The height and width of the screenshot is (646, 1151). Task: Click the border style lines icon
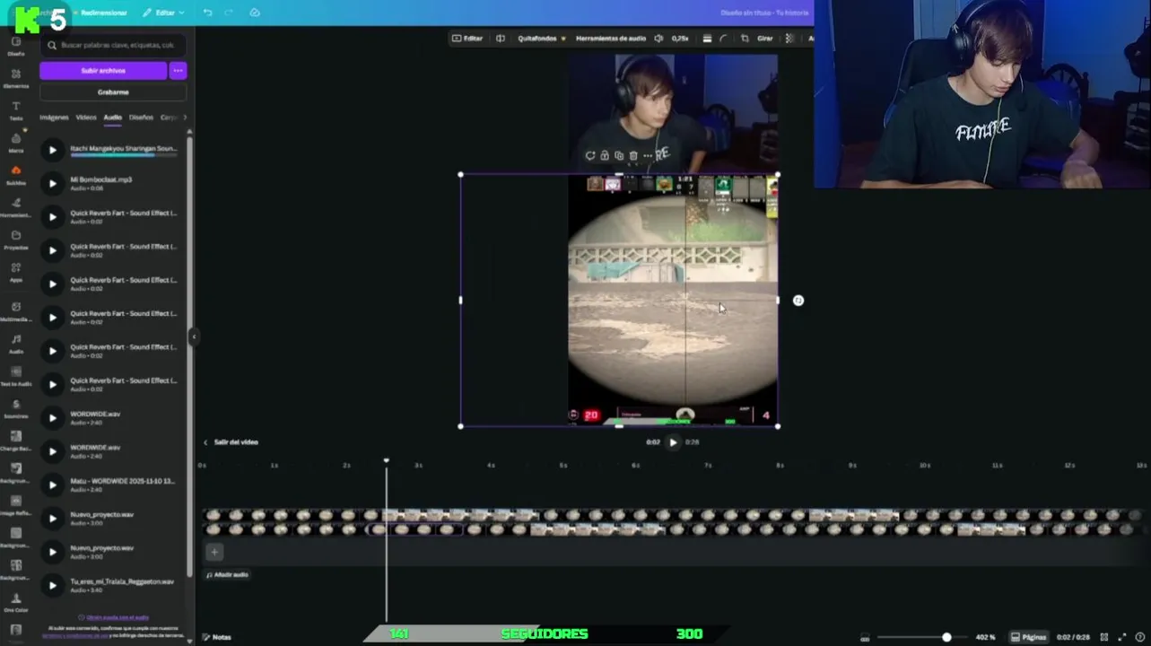pos(707,39)
